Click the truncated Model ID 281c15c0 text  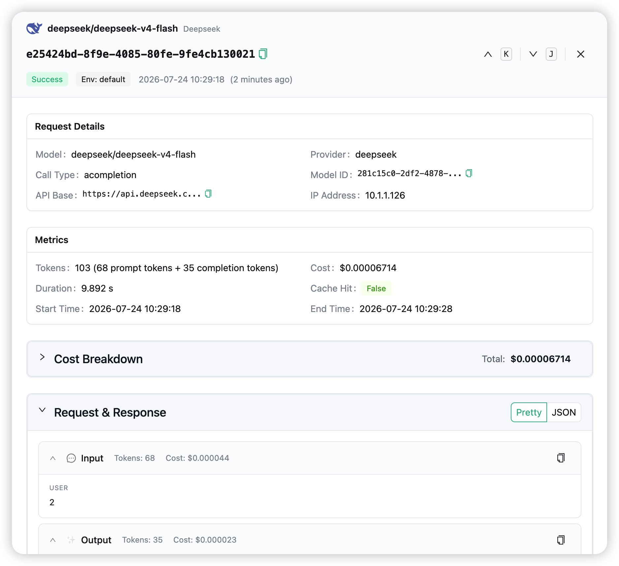pyautogui.click(x=409, y=173)
